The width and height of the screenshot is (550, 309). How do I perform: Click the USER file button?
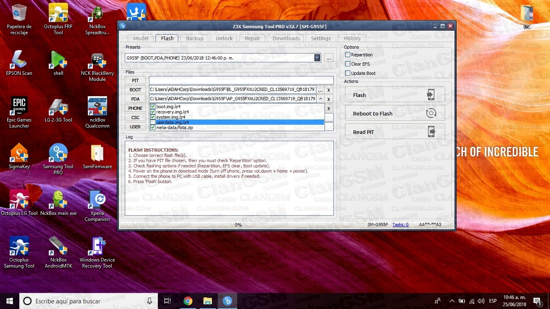pyautogui.click(x=135, y=127)
